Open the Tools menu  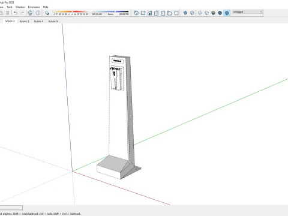pyautogui.click(x=10, y=7)
